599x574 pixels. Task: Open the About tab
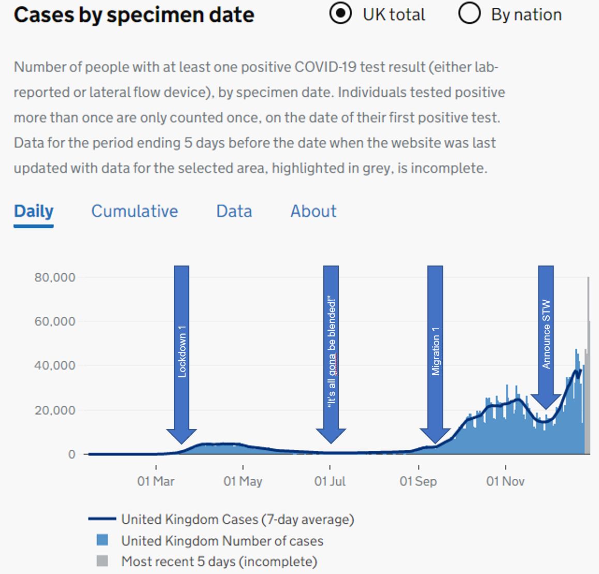(x=313, y=211)
